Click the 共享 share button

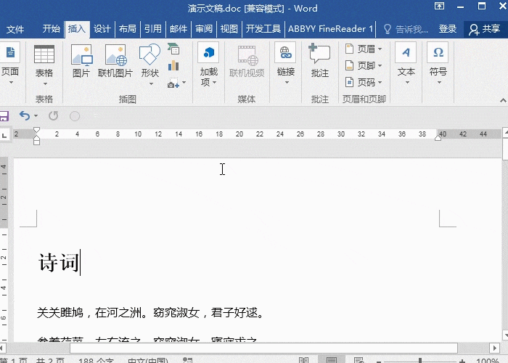[x=485, y=29]
